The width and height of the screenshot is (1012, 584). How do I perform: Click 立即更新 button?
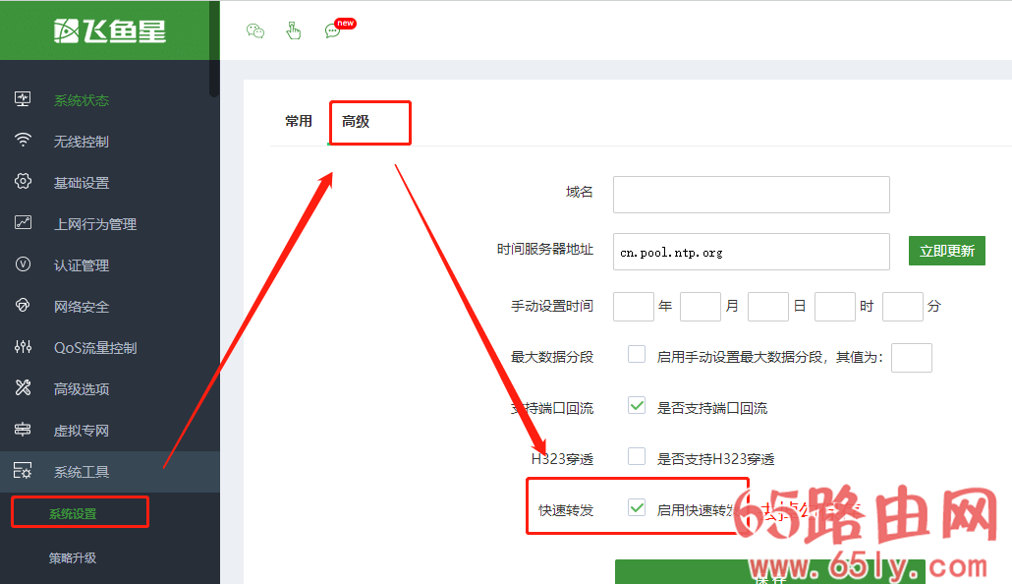tap(947, 251)
